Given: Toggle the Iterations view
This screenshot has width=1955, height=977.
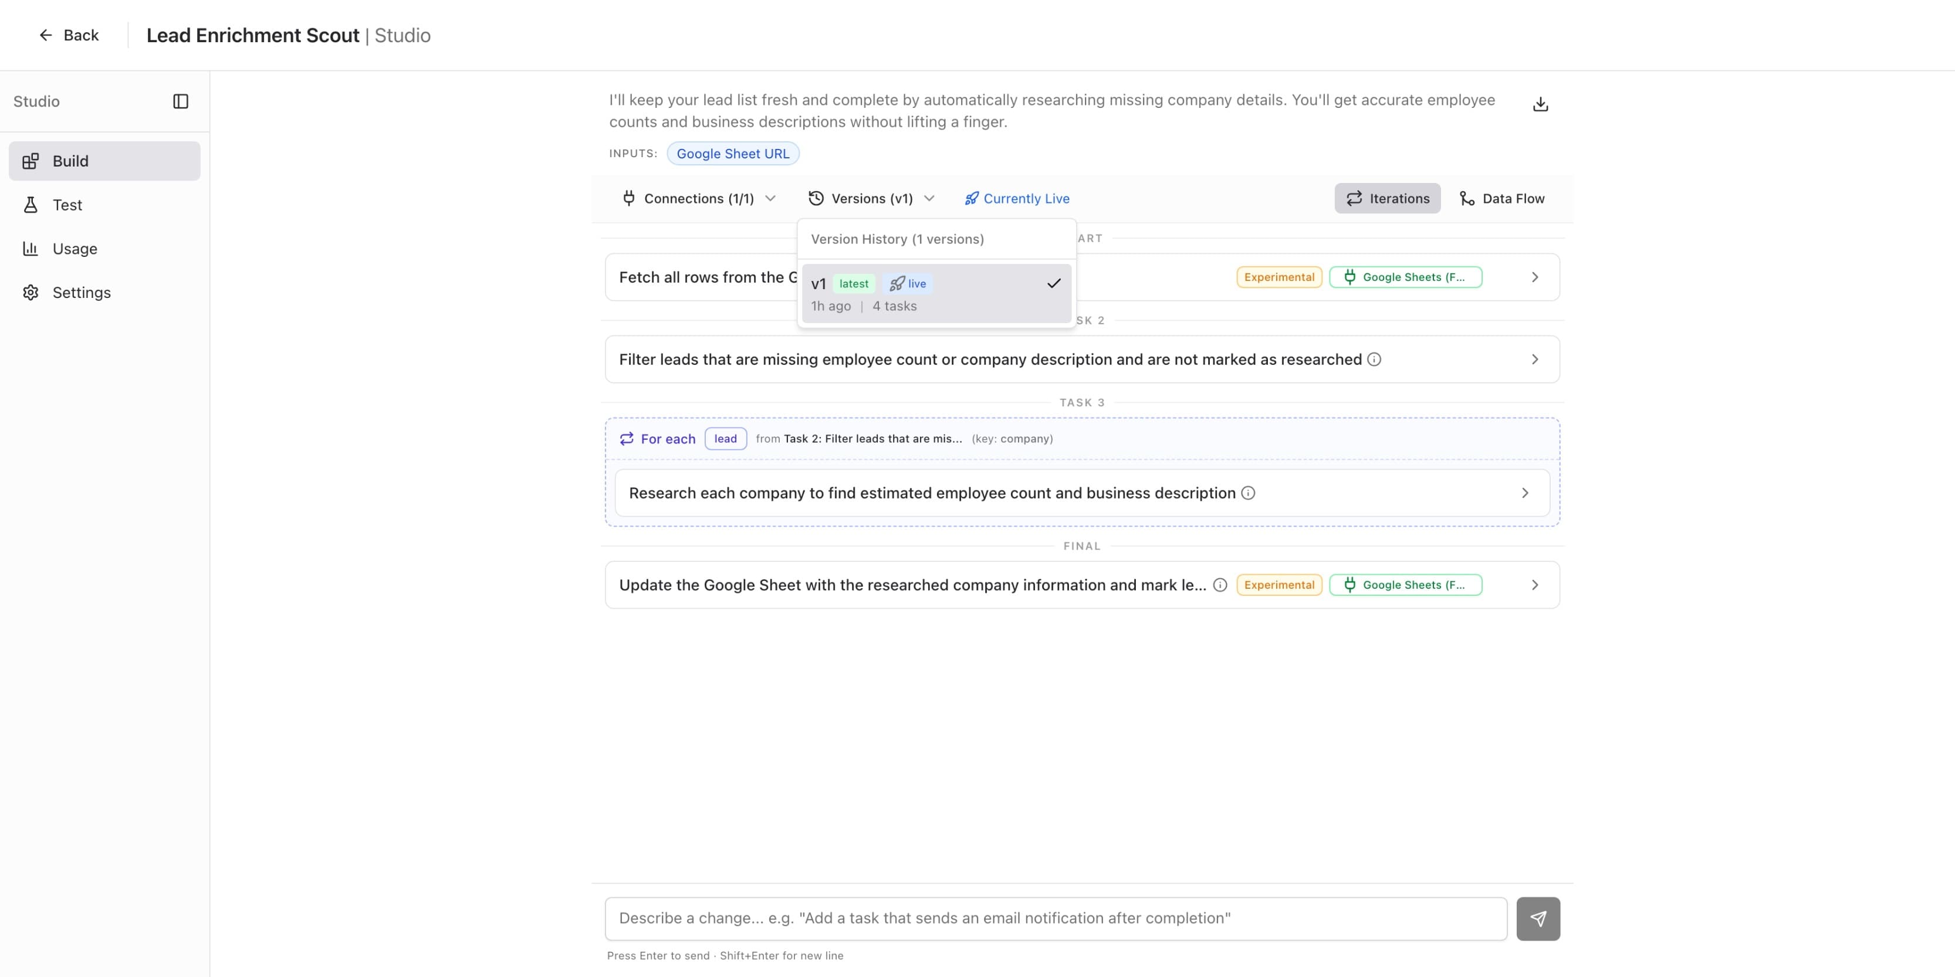Looking at the screenshot, I should (1387, 199).
